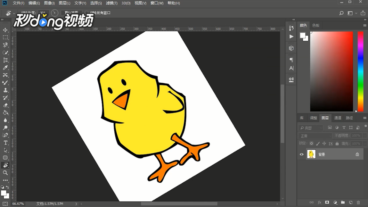Select the Blur tool

point(5,120)
